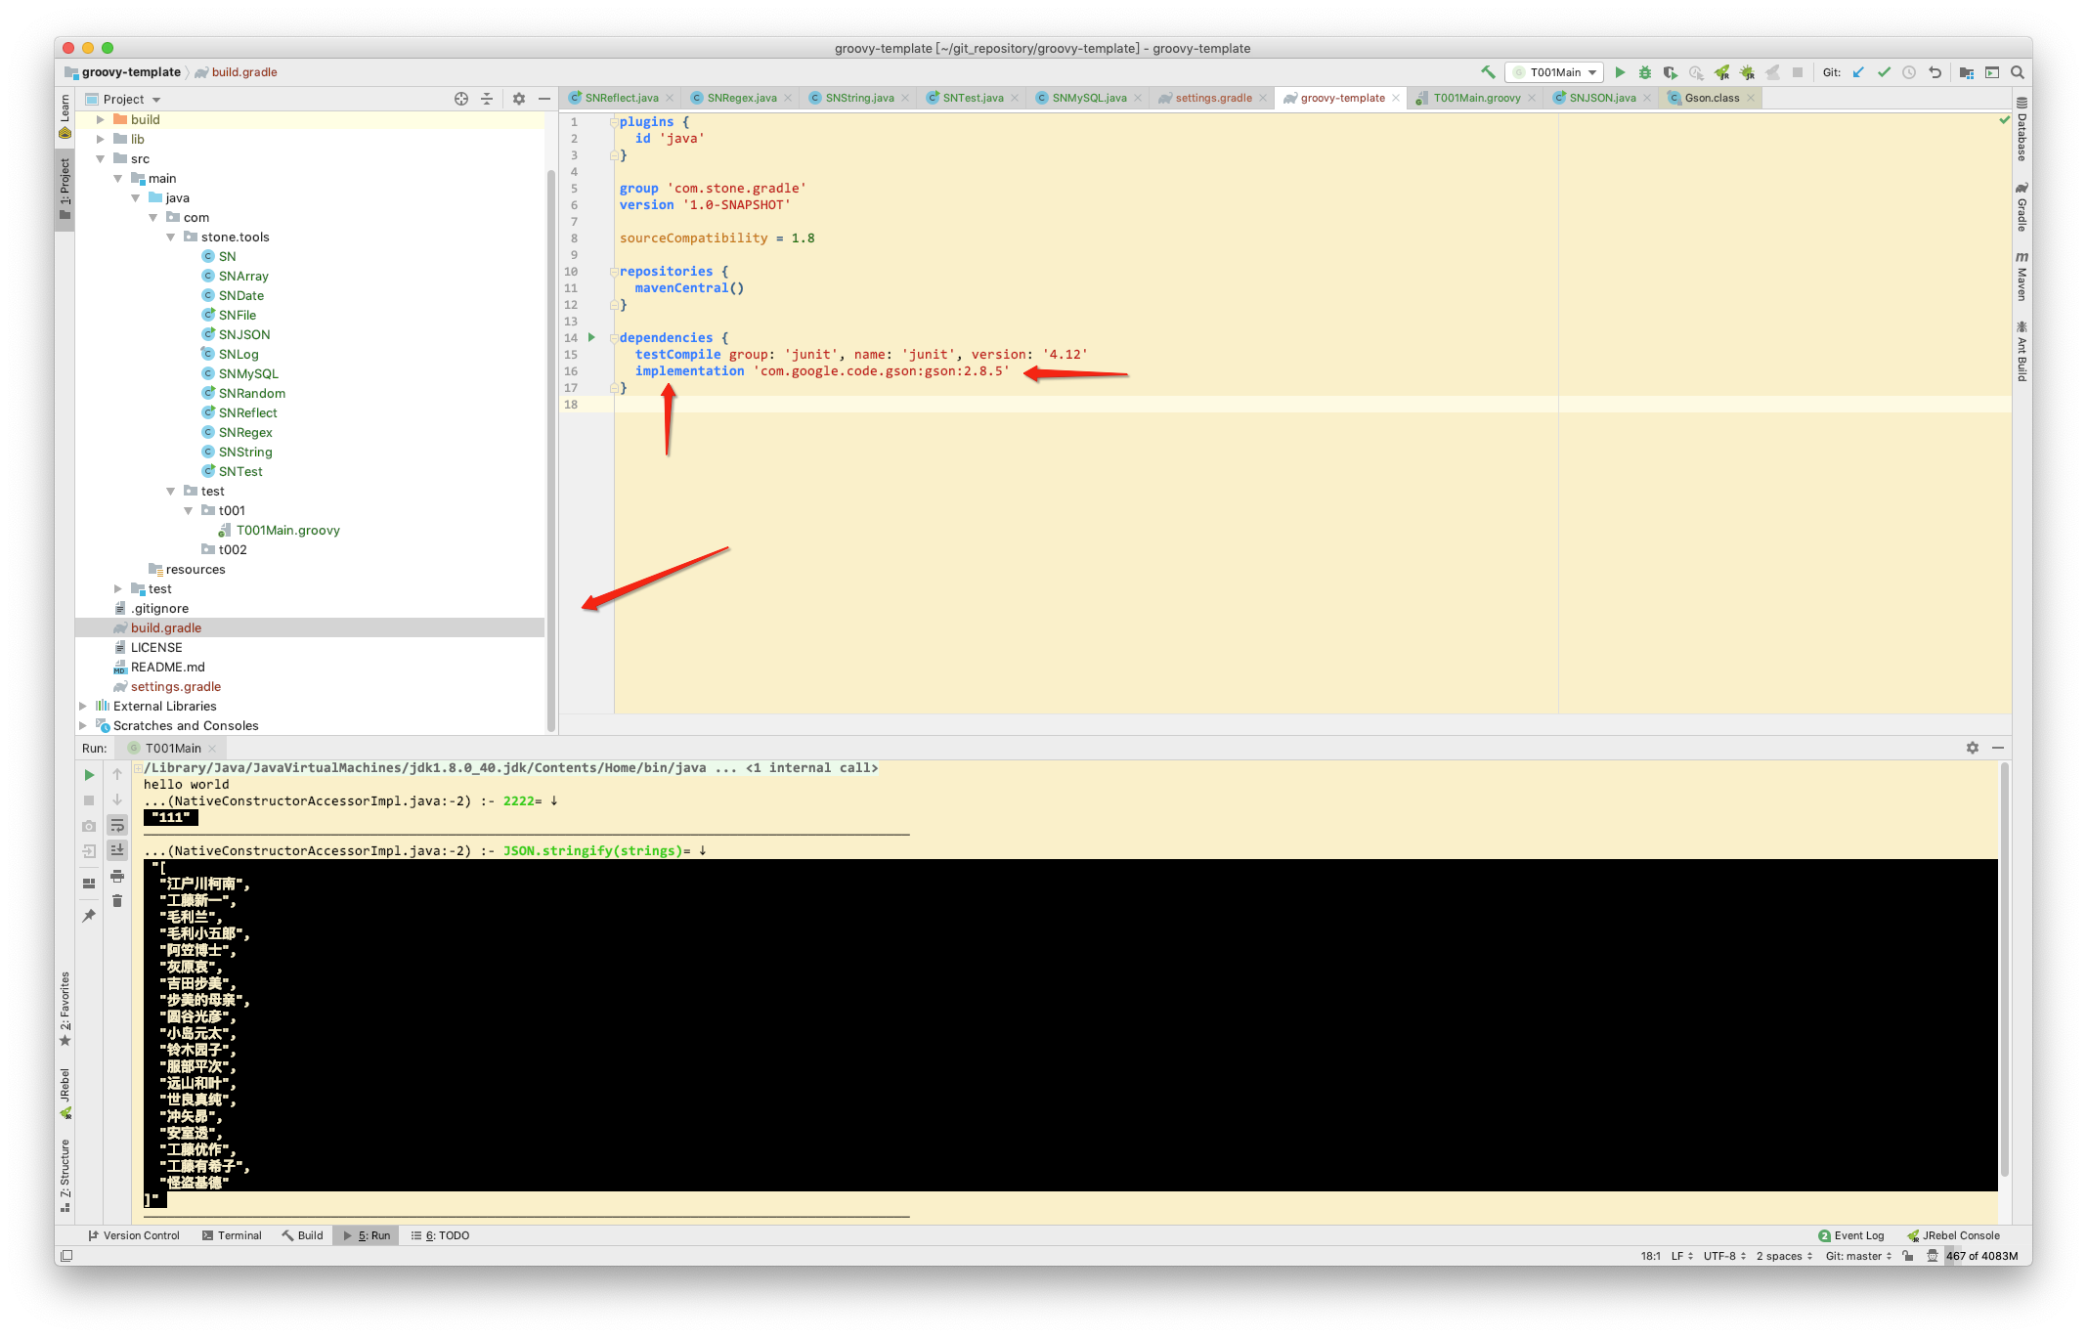This screenshot has width=2087, height=1338.
Task: Toggle the 2: Favorites side tab
Action: pyautogui.click(x=65, y=1009)
